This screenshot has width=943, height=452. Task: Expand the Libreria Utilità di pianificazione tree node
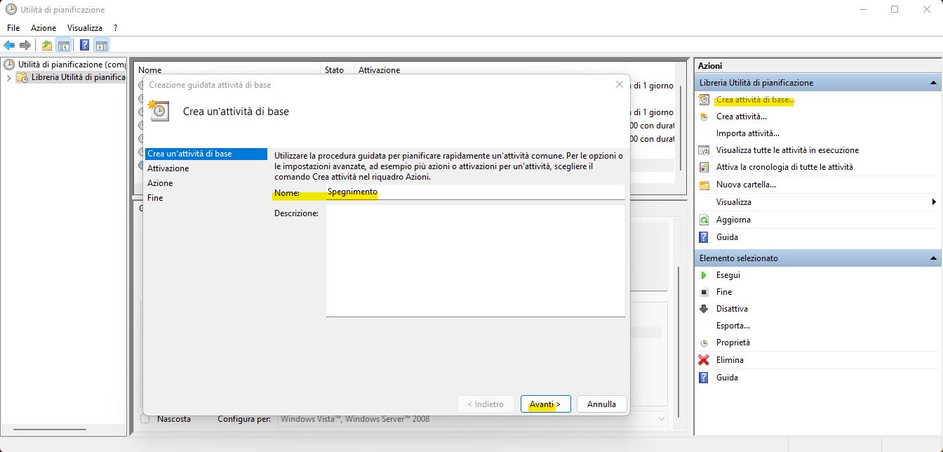pyautogui.click(x=8, y=77)
